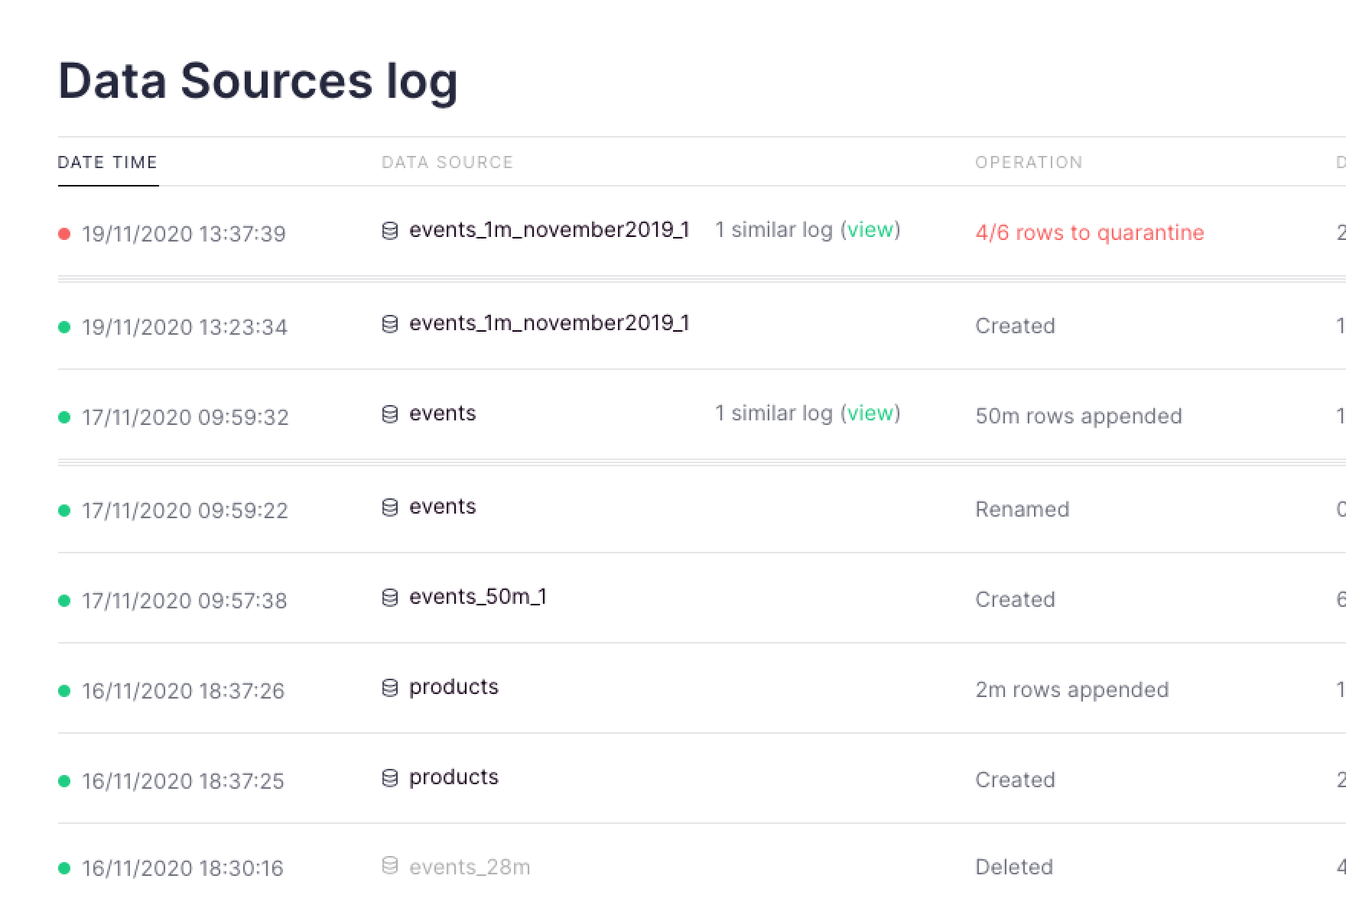This screenshot has width=1346, height=908.
Task: Click 'Created' operation in 13:23:34 row
Action: [1015, 326]
